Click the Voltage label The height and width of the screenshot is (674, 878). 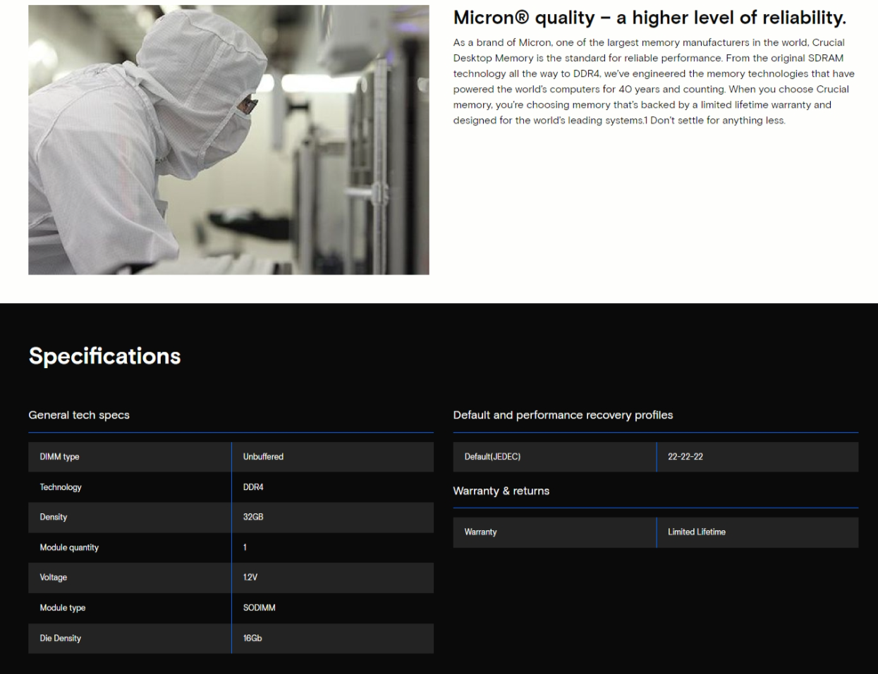pyautogui.click(x=54, y=577)
